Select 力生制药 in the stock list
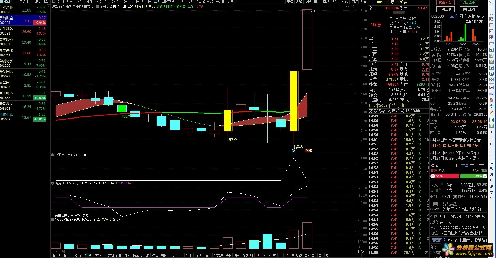 pos(23,31)
